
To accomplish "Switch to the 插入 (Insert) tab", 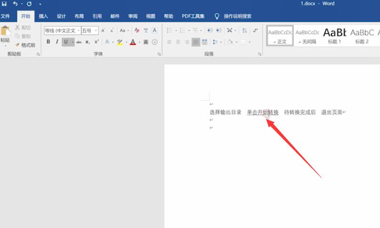I will click(x=43, y=16).
